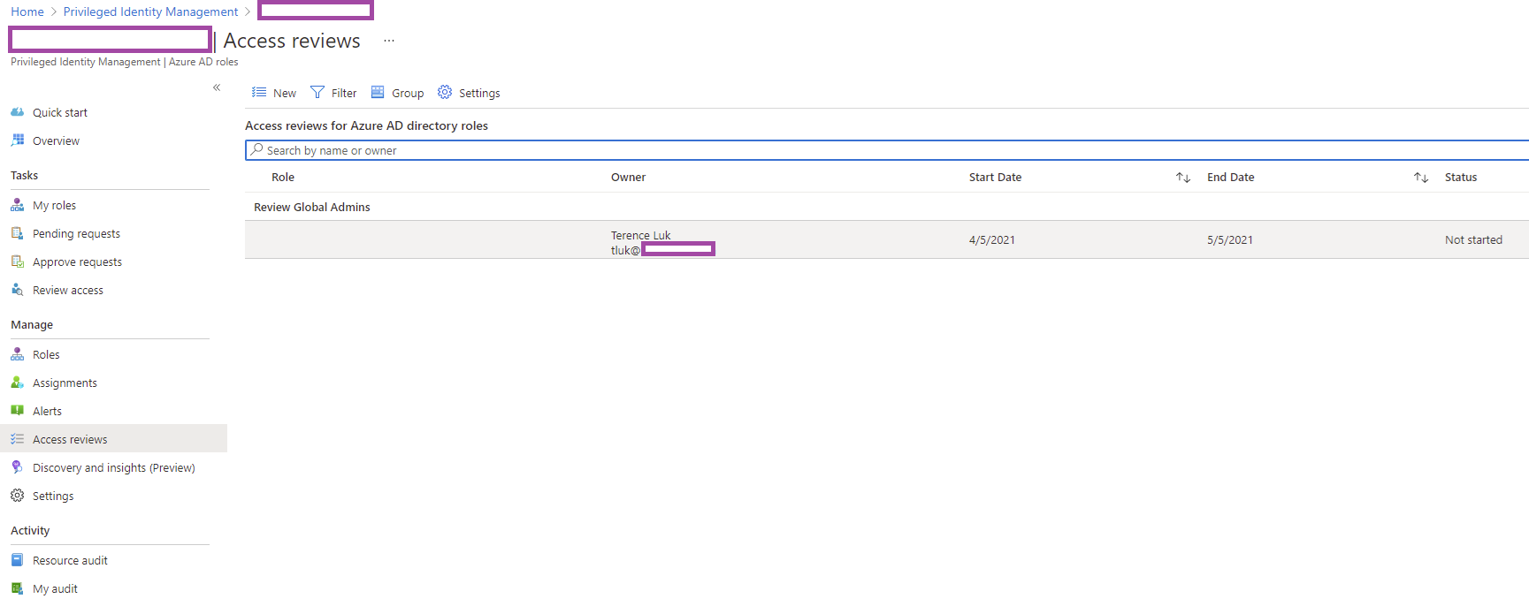Click Filter toolbar label

point(344,93)
